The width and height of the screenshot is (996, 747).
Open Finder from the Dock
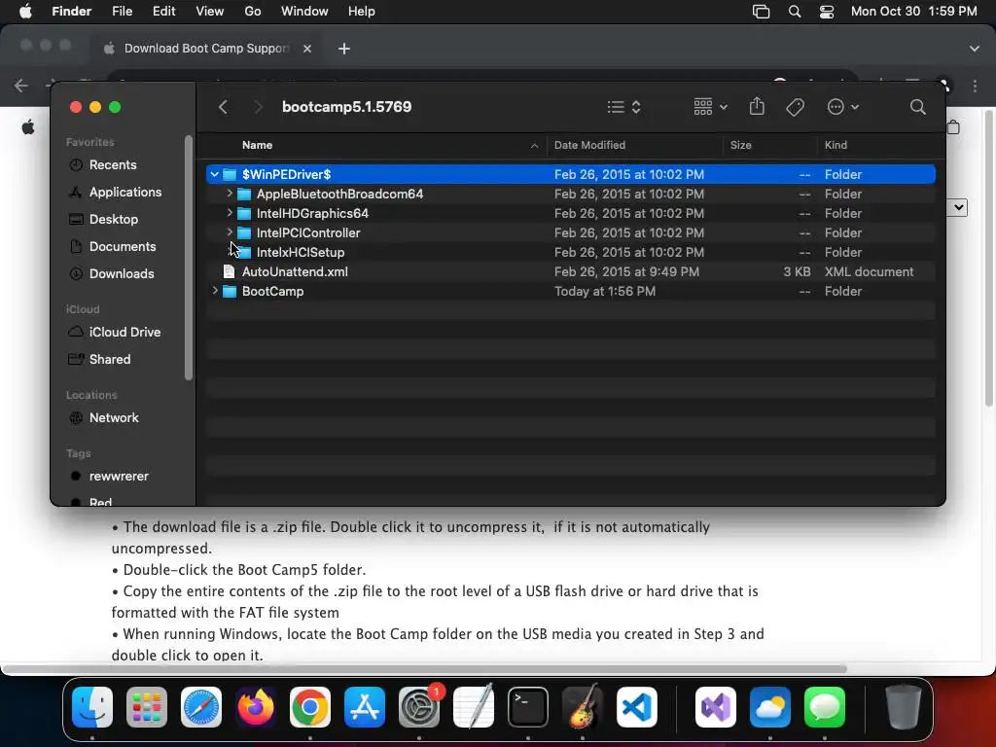click(92, 707)
